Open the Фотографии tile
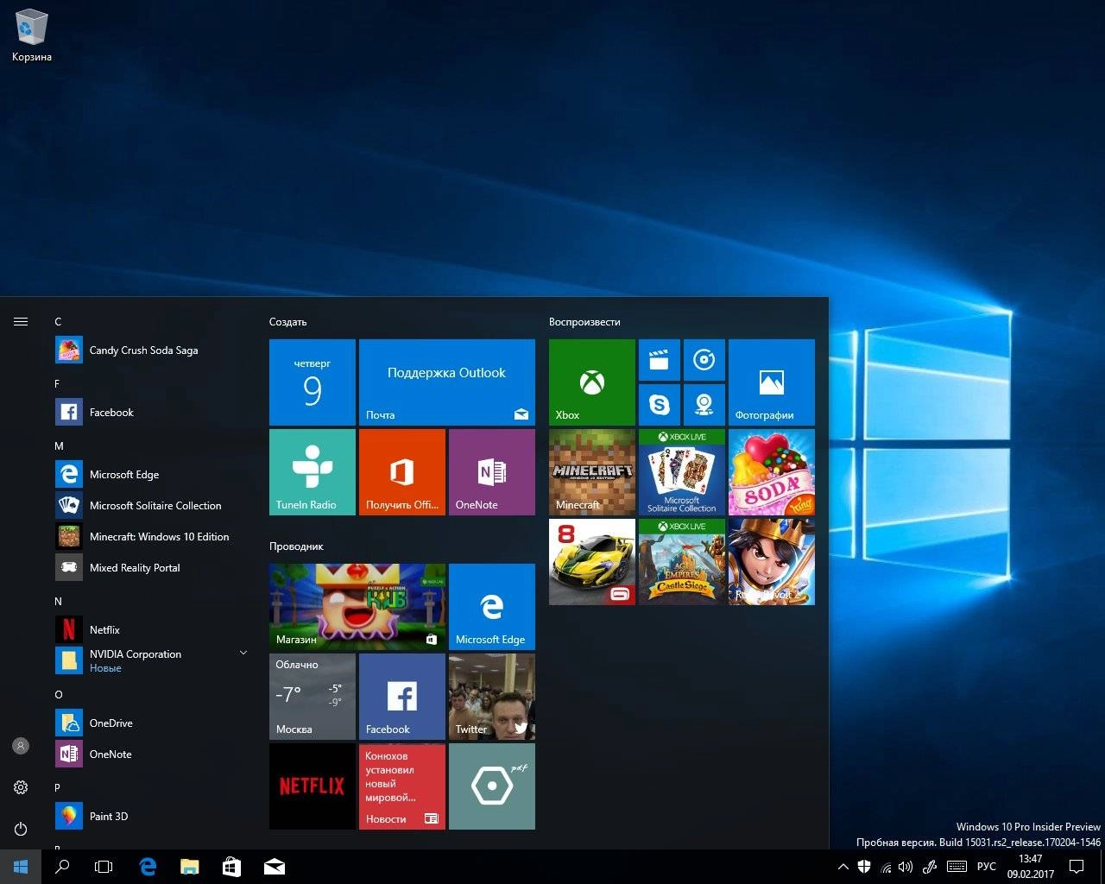The height and width of the screenshot is (884, 1105). pos(772,382)
